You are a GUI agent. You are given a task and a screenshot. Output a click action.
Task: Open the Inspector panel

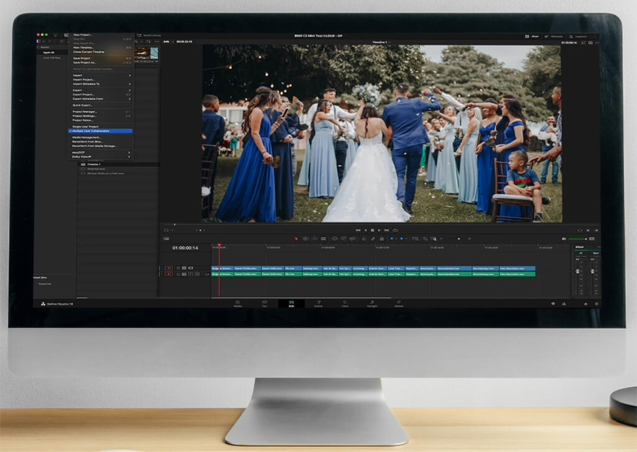point(578,36)
